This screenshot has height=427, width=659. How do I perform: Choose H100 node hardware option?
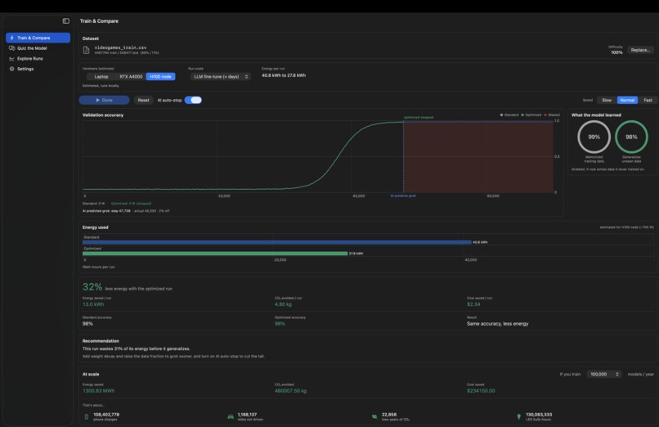click(160, 77)
